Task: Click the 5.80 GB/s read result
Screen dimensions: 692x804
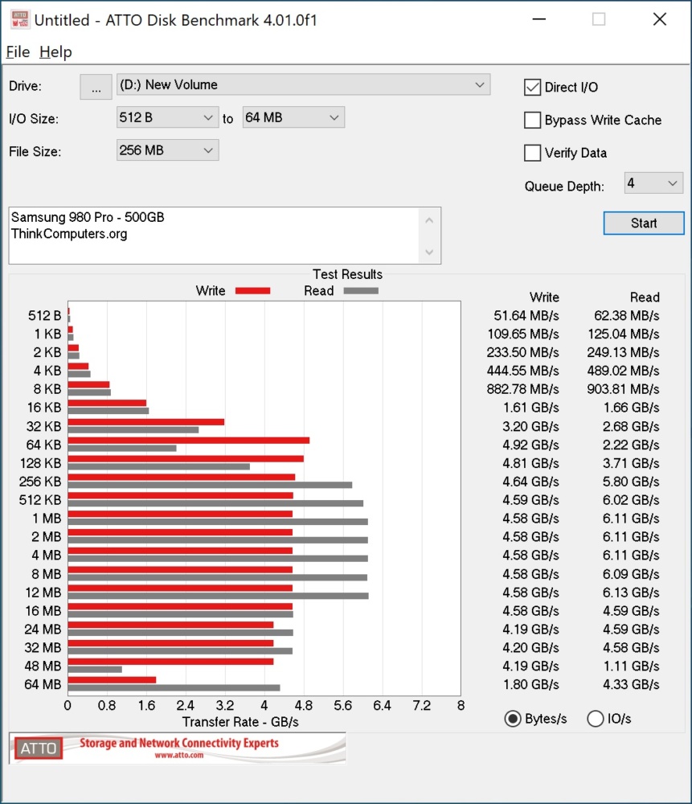Action: (631, 482)
